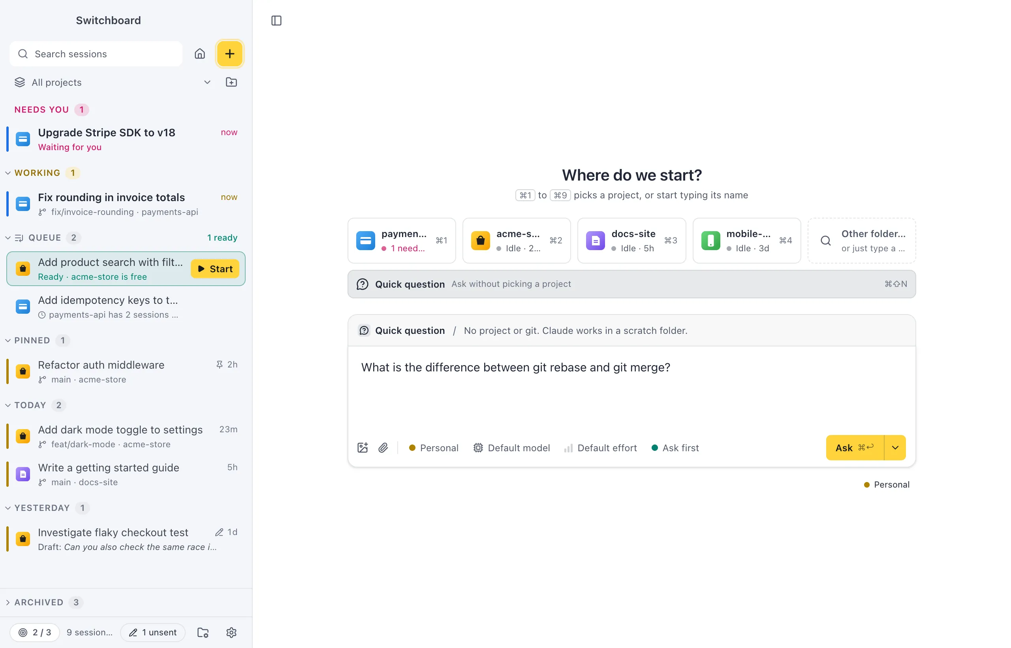
Task: Open folder settings icon in footer
Action: pos(203,633)
